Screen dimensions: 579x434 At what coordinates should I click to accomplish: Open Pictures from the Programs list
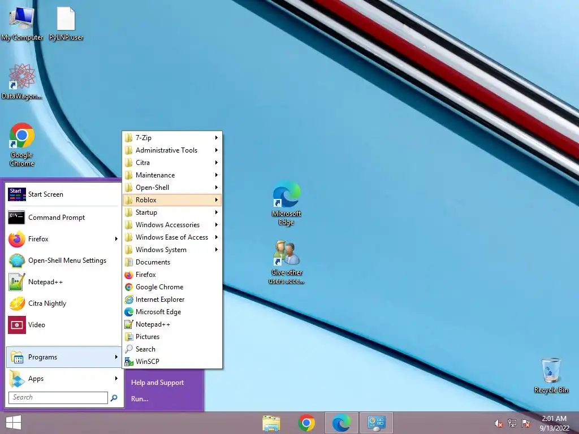coord(172,337)
